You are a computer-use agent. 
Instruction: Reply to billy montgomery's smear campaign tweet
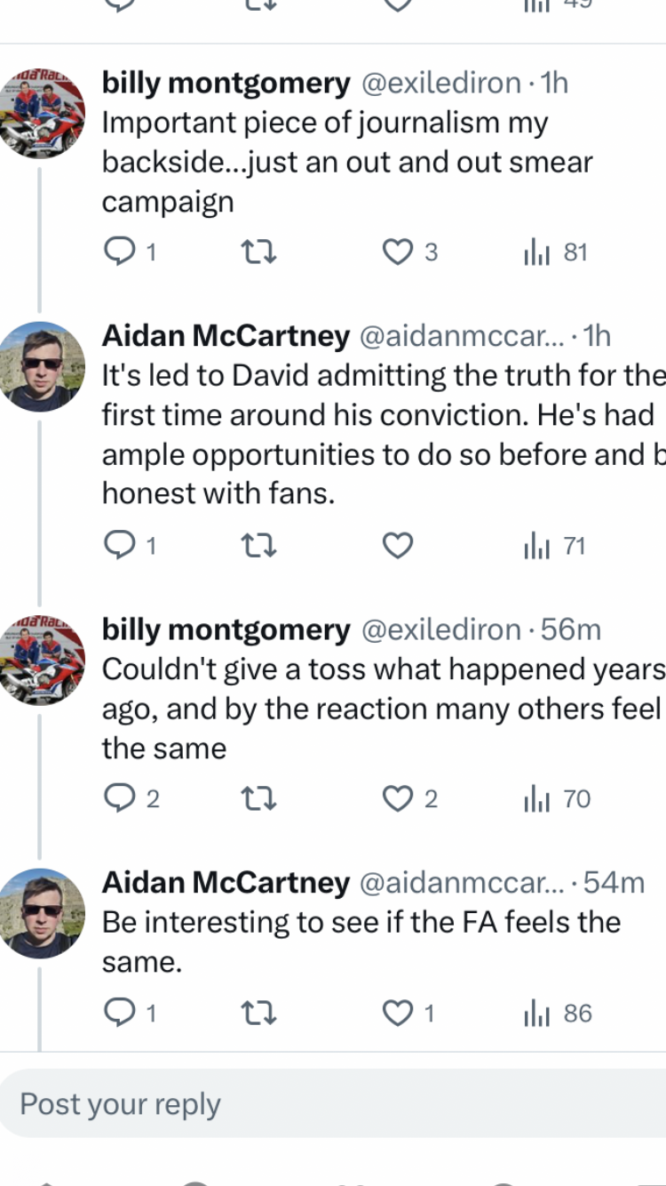[x=118, y=252]
